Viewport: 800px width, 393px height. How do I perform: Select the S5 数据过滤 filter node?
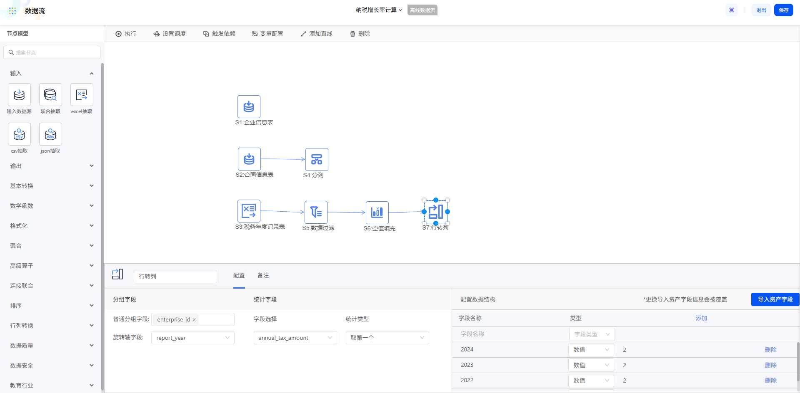[316, 212]
